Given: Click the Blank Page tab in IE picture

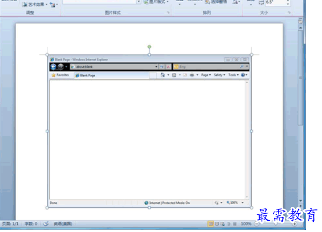Looking at the screenshot, I should pyautogui.click(x=112, y=76).
